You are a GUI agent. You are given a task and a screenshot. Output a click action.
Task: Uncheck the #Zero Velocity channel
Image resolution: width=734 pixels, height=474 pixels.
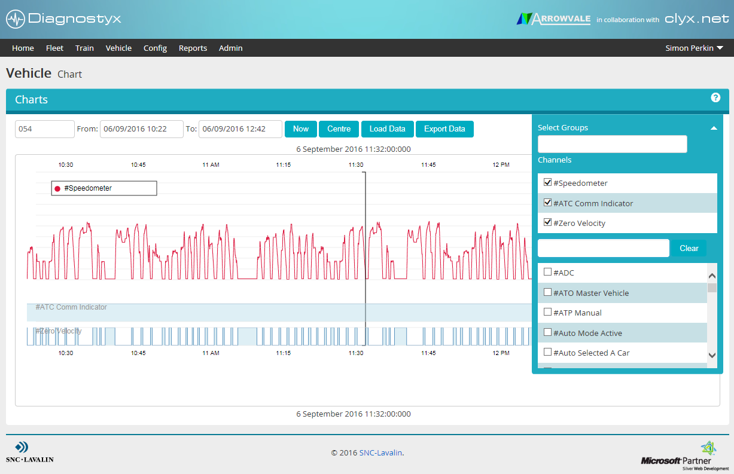(x=547, y=222)
